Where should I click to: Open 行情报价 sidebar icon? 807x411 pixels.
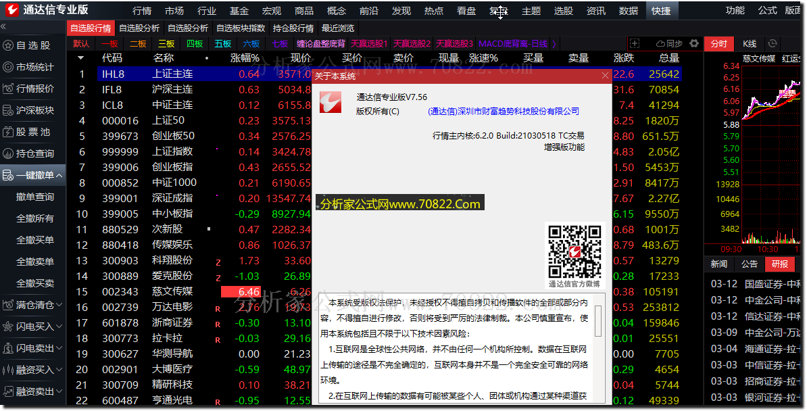click(7, 89)
